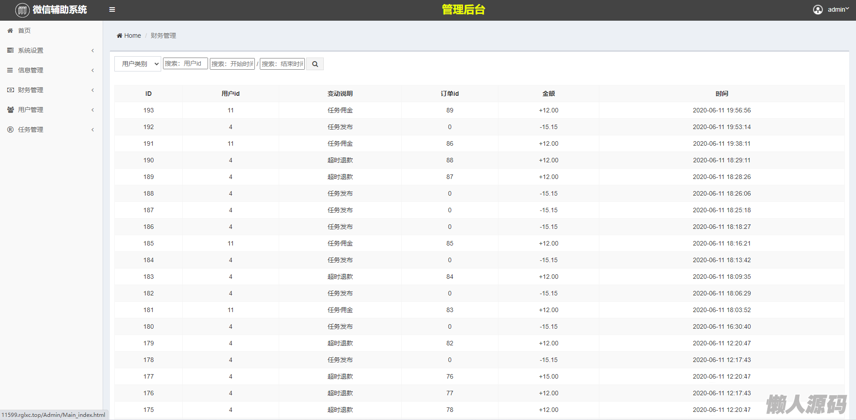Click the home icon in sidebar
Screen dimensions: 856x420
pos(10,31)
